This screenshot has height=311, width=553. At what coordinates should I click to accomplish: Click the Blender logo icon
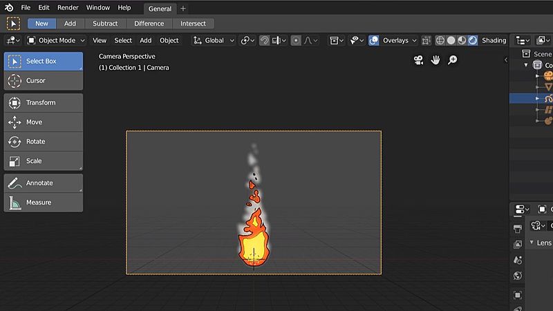click(x=9, y=8)
